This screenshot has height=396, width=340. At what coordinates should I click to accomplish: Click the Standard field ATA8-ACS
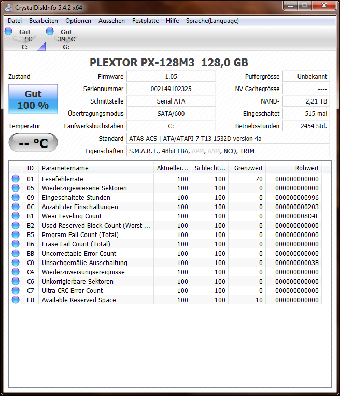[228, 138]
